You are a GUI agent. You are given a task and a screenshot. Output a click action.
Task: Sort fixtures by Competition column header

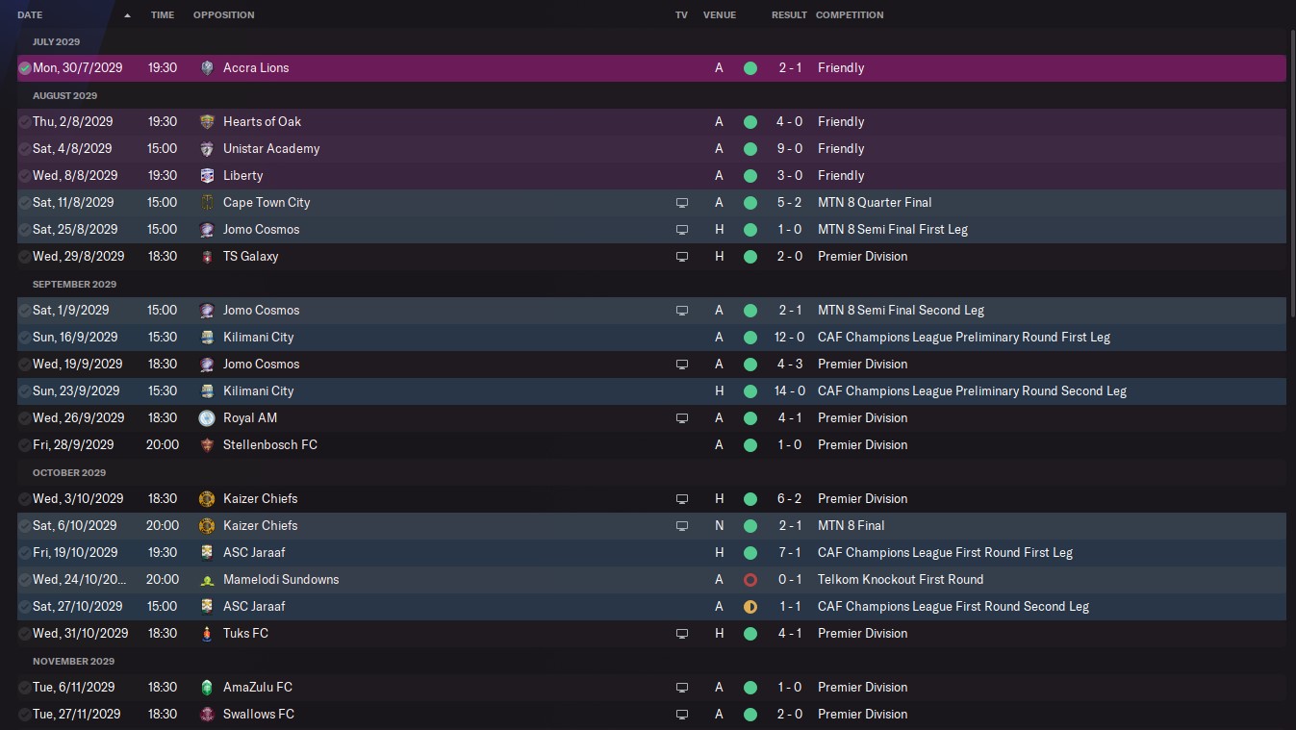[850, 14]
